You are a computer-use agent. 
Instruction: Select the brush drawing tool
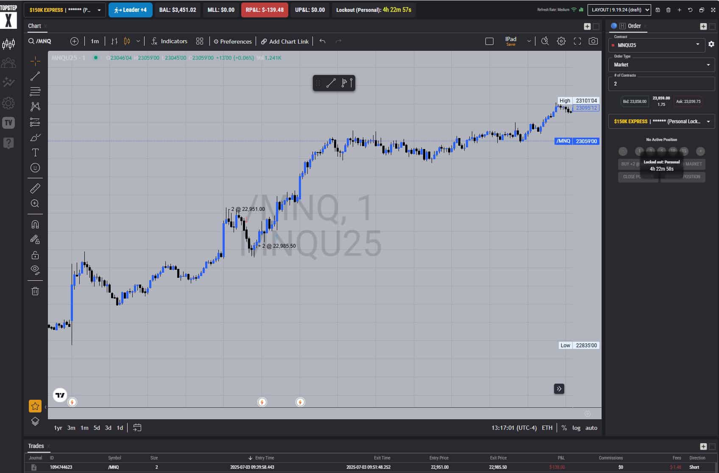(35, 137)
